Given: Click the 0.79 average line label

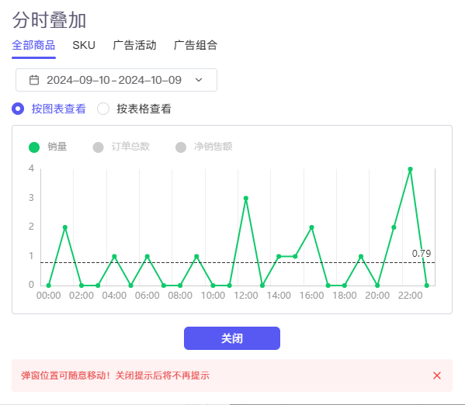Looking at the screenshot, I should click(422, 254).
